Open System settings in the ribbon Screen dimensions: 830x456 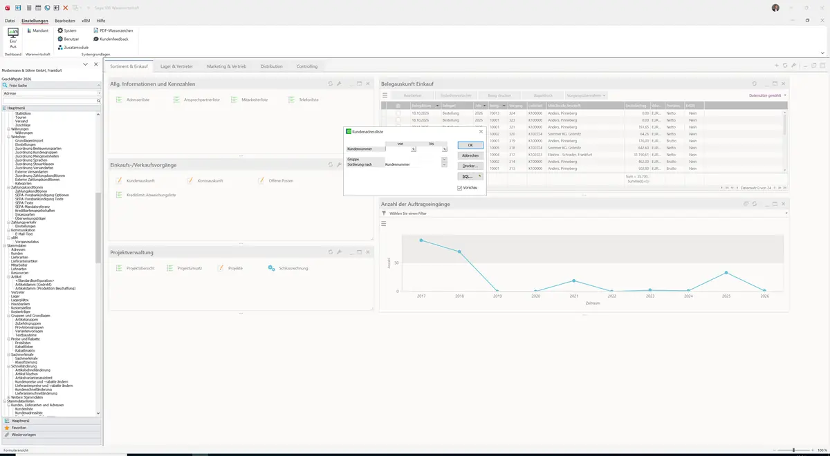67,30
